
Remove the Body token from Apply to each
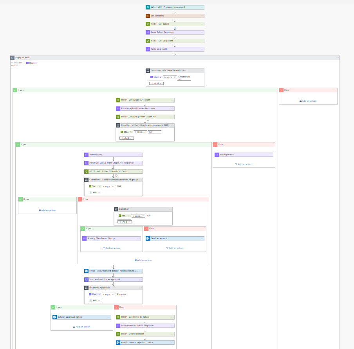pos(36,63)
